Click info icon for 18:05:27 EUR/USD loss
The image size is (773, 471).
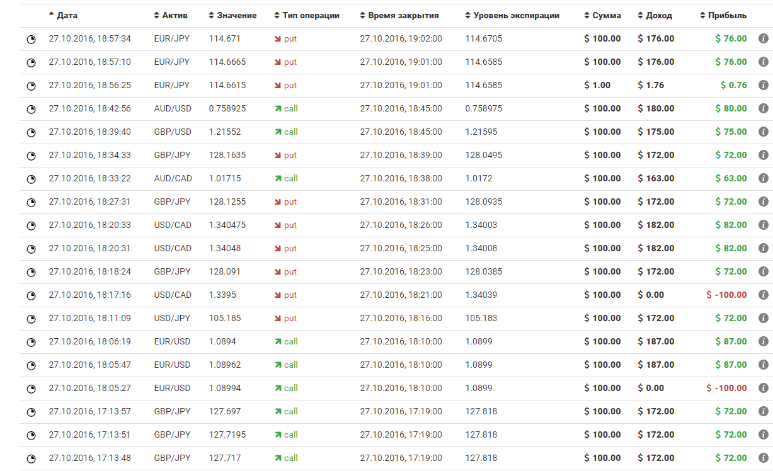point(763,389)
